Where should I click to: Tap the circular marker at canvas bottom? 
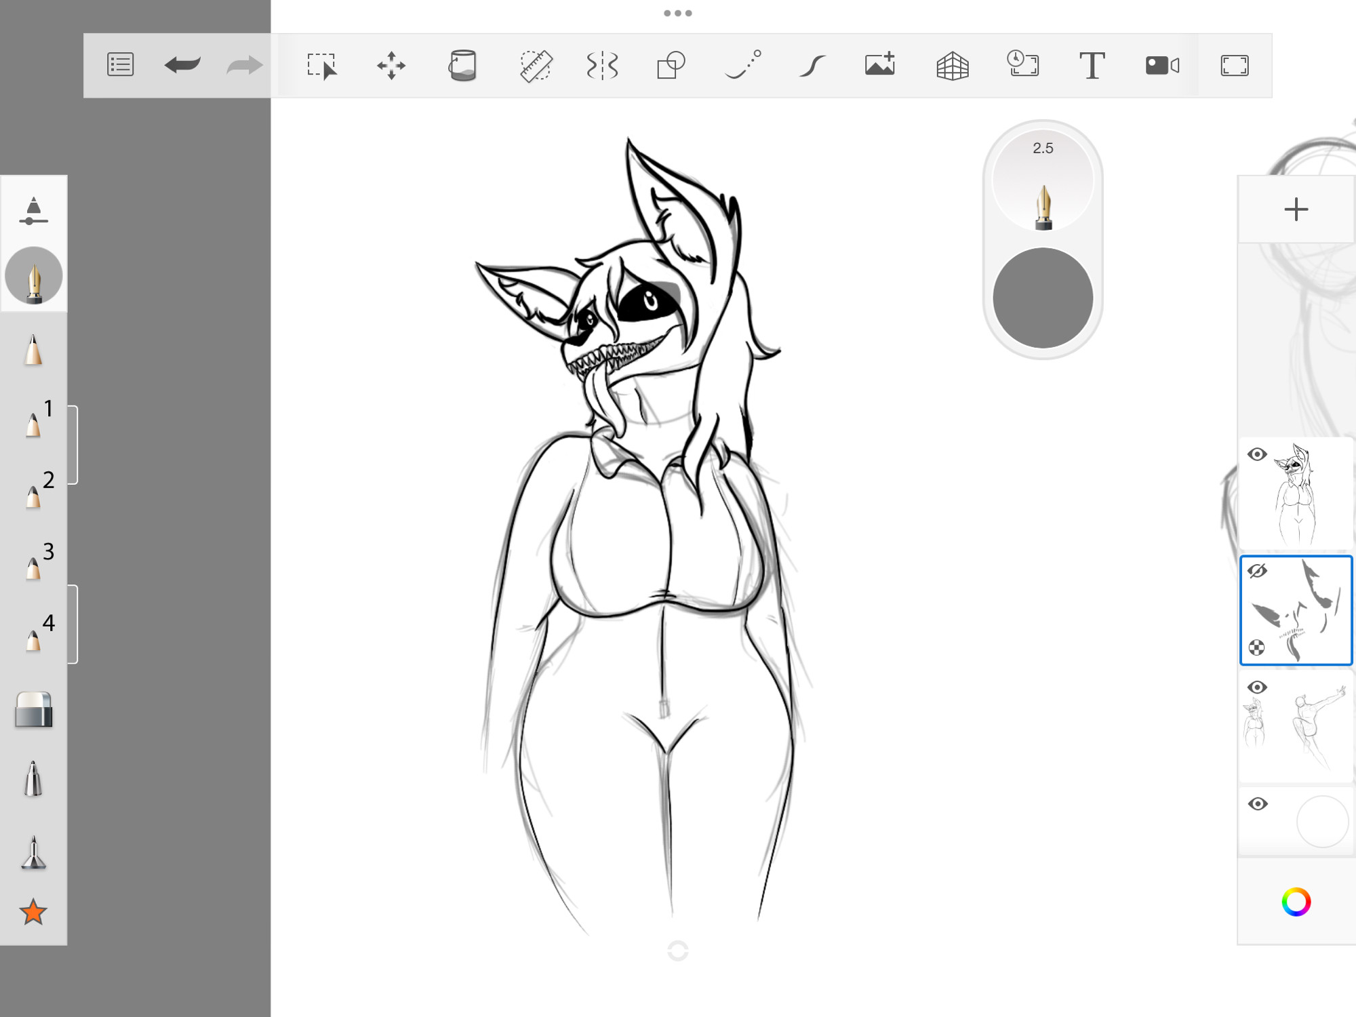click(x=678, y=951)
